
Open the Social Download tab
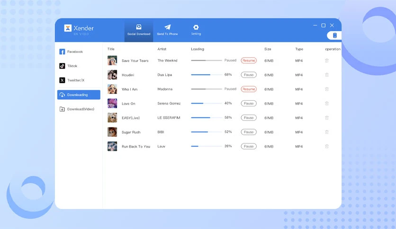pos(139,30)
